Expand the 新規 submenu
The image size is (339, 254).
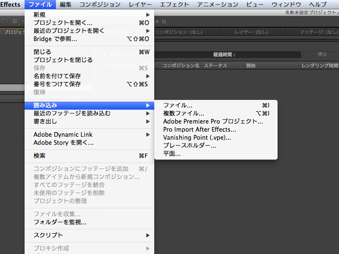click(89, 15)
